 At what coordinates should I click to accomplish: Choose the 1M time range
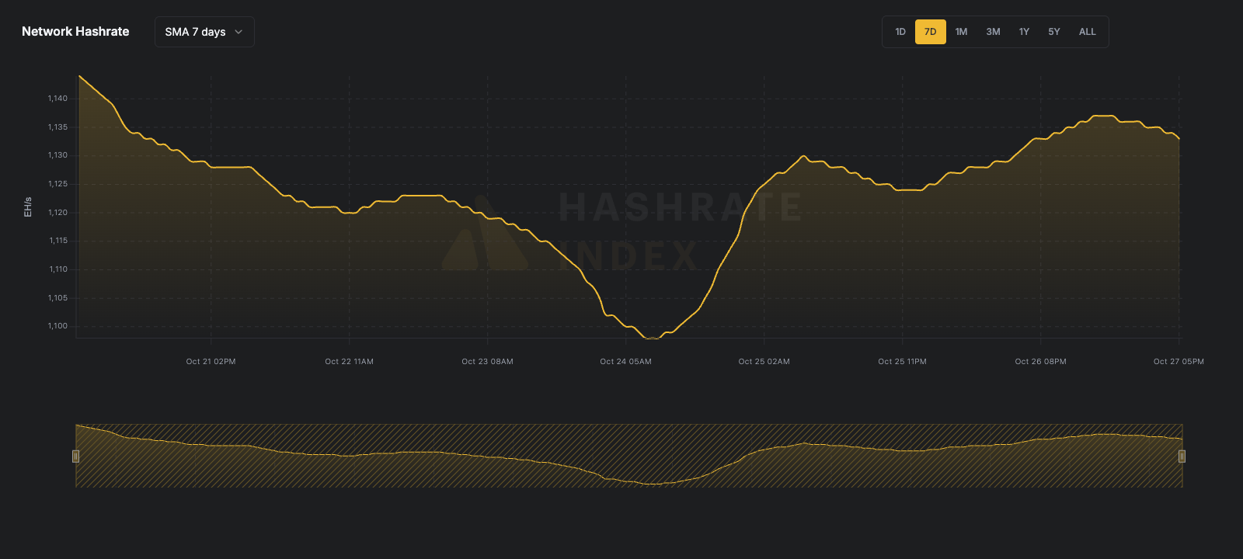(x=961, y=32)
